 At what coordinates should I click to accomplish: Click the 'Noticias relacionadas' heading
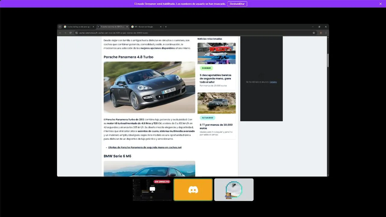210,39
